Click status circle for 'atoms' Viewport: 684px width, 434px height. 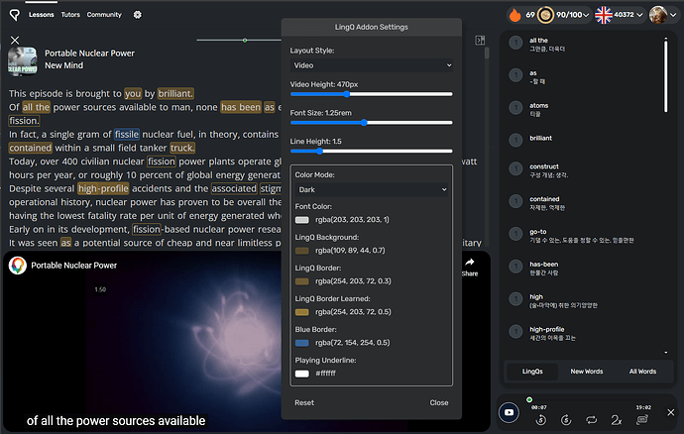click(515, 108)
